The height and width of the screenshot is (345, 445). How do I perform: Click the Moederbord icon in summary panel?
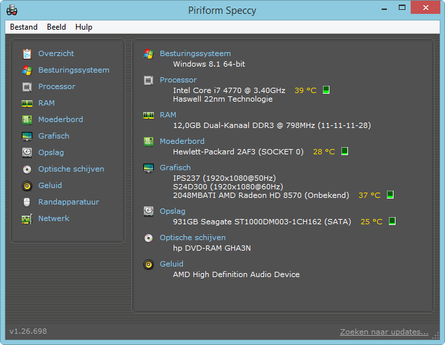click(149, 141)
